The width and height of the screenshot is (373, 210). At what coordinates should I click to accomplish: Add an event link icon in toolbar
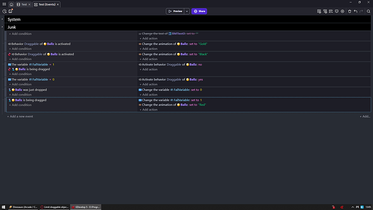coord(331,11)
